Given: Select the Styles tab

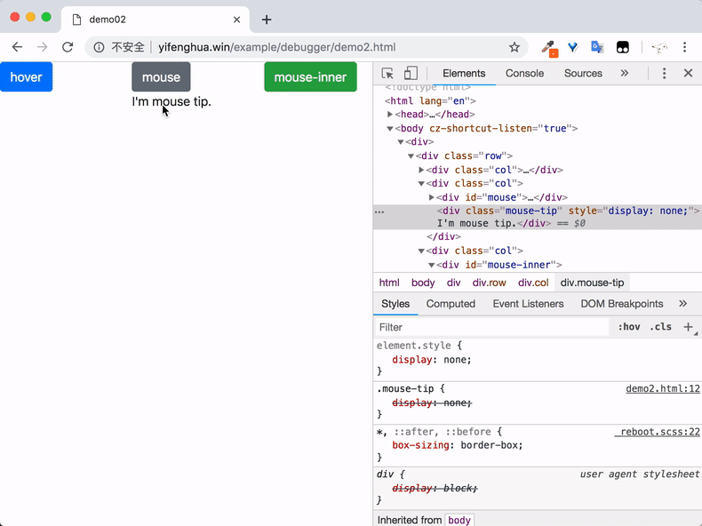Looking at the screenshot, I should point(395,304).
